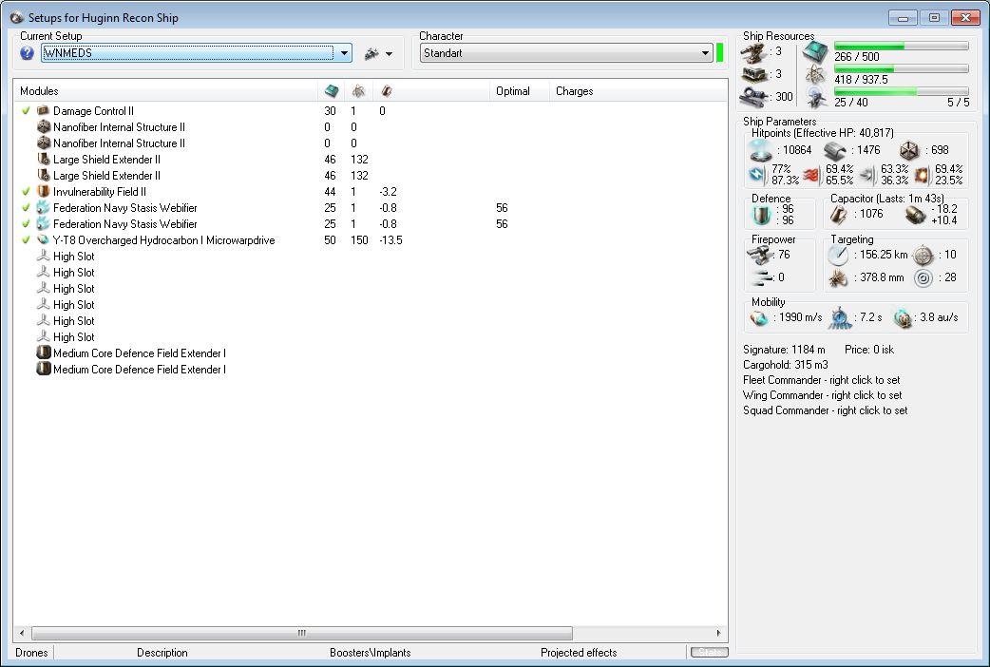
Task: Click the horizontal scrollbar thumb in module list
Action: [302, 632]
